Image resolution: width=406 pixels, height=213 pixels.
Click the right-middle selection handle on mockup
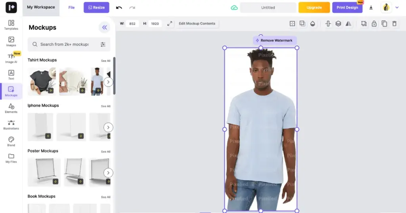tap(297, 129)
